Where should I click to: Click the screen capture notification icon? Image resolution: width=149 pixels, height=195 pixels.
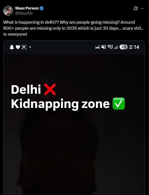[24, 47]
